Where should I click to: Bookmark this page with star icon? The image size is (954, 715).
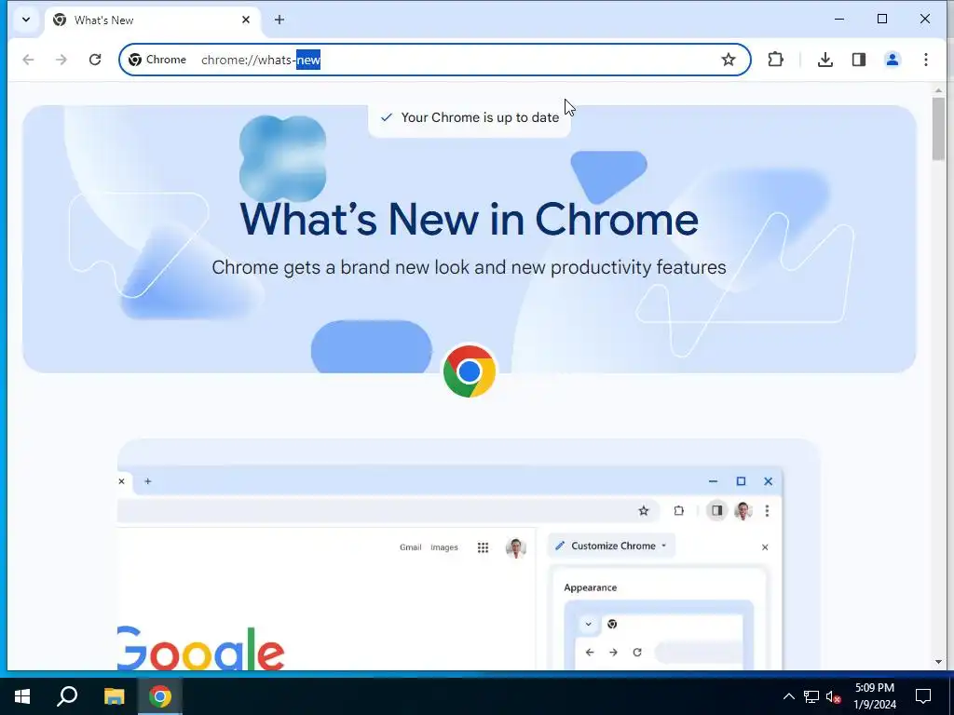(729, 60)
